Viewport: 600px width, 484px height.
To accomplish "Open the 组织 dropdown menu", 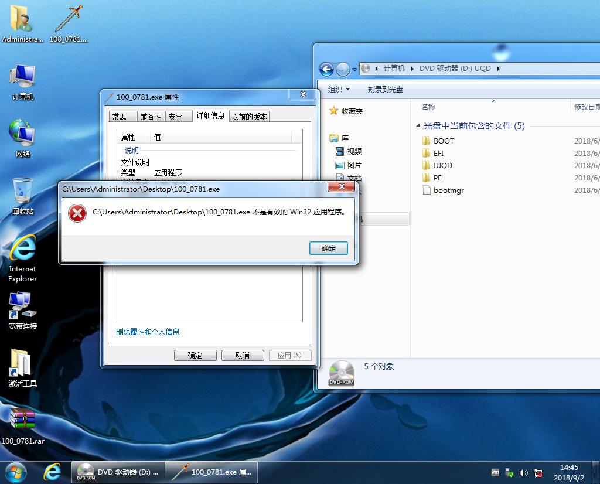I will pos(339,90).
